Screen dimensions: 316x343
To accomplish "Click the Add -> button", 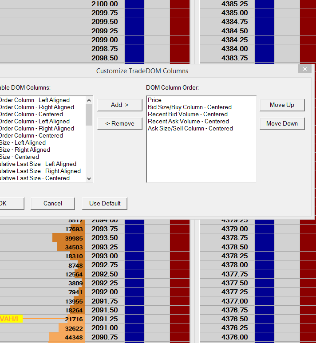I will pos(120,105).
